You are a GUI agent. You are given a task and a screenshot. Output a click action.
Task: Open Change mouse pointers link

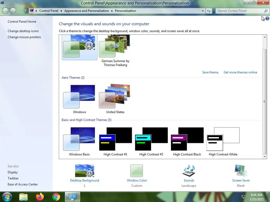coord(24,37)
